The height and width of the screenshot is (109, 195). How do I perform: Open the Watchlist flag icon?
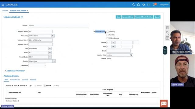click(x=149, y=5)
